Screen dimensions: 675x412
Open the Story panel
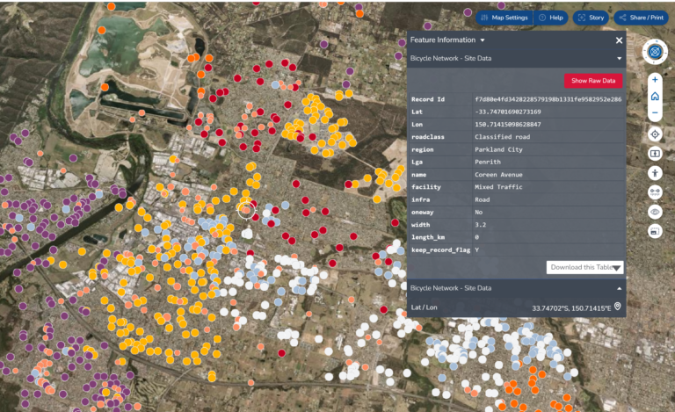tap(591, 18)
